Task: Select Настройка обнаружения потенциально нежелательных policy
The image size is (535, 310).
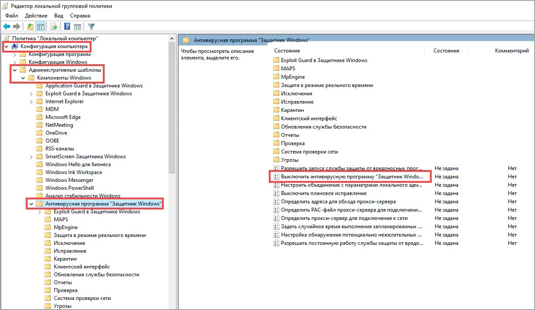Action: pyautogui.click(x=352, y=235)
